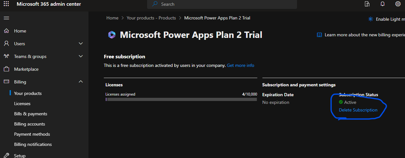This screenshot has width=405, height=158.
Task: Click inside the Search box
Action: coord(222,4)
